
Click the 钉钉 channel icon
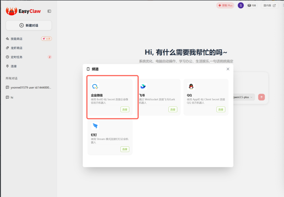click(95, 126)
